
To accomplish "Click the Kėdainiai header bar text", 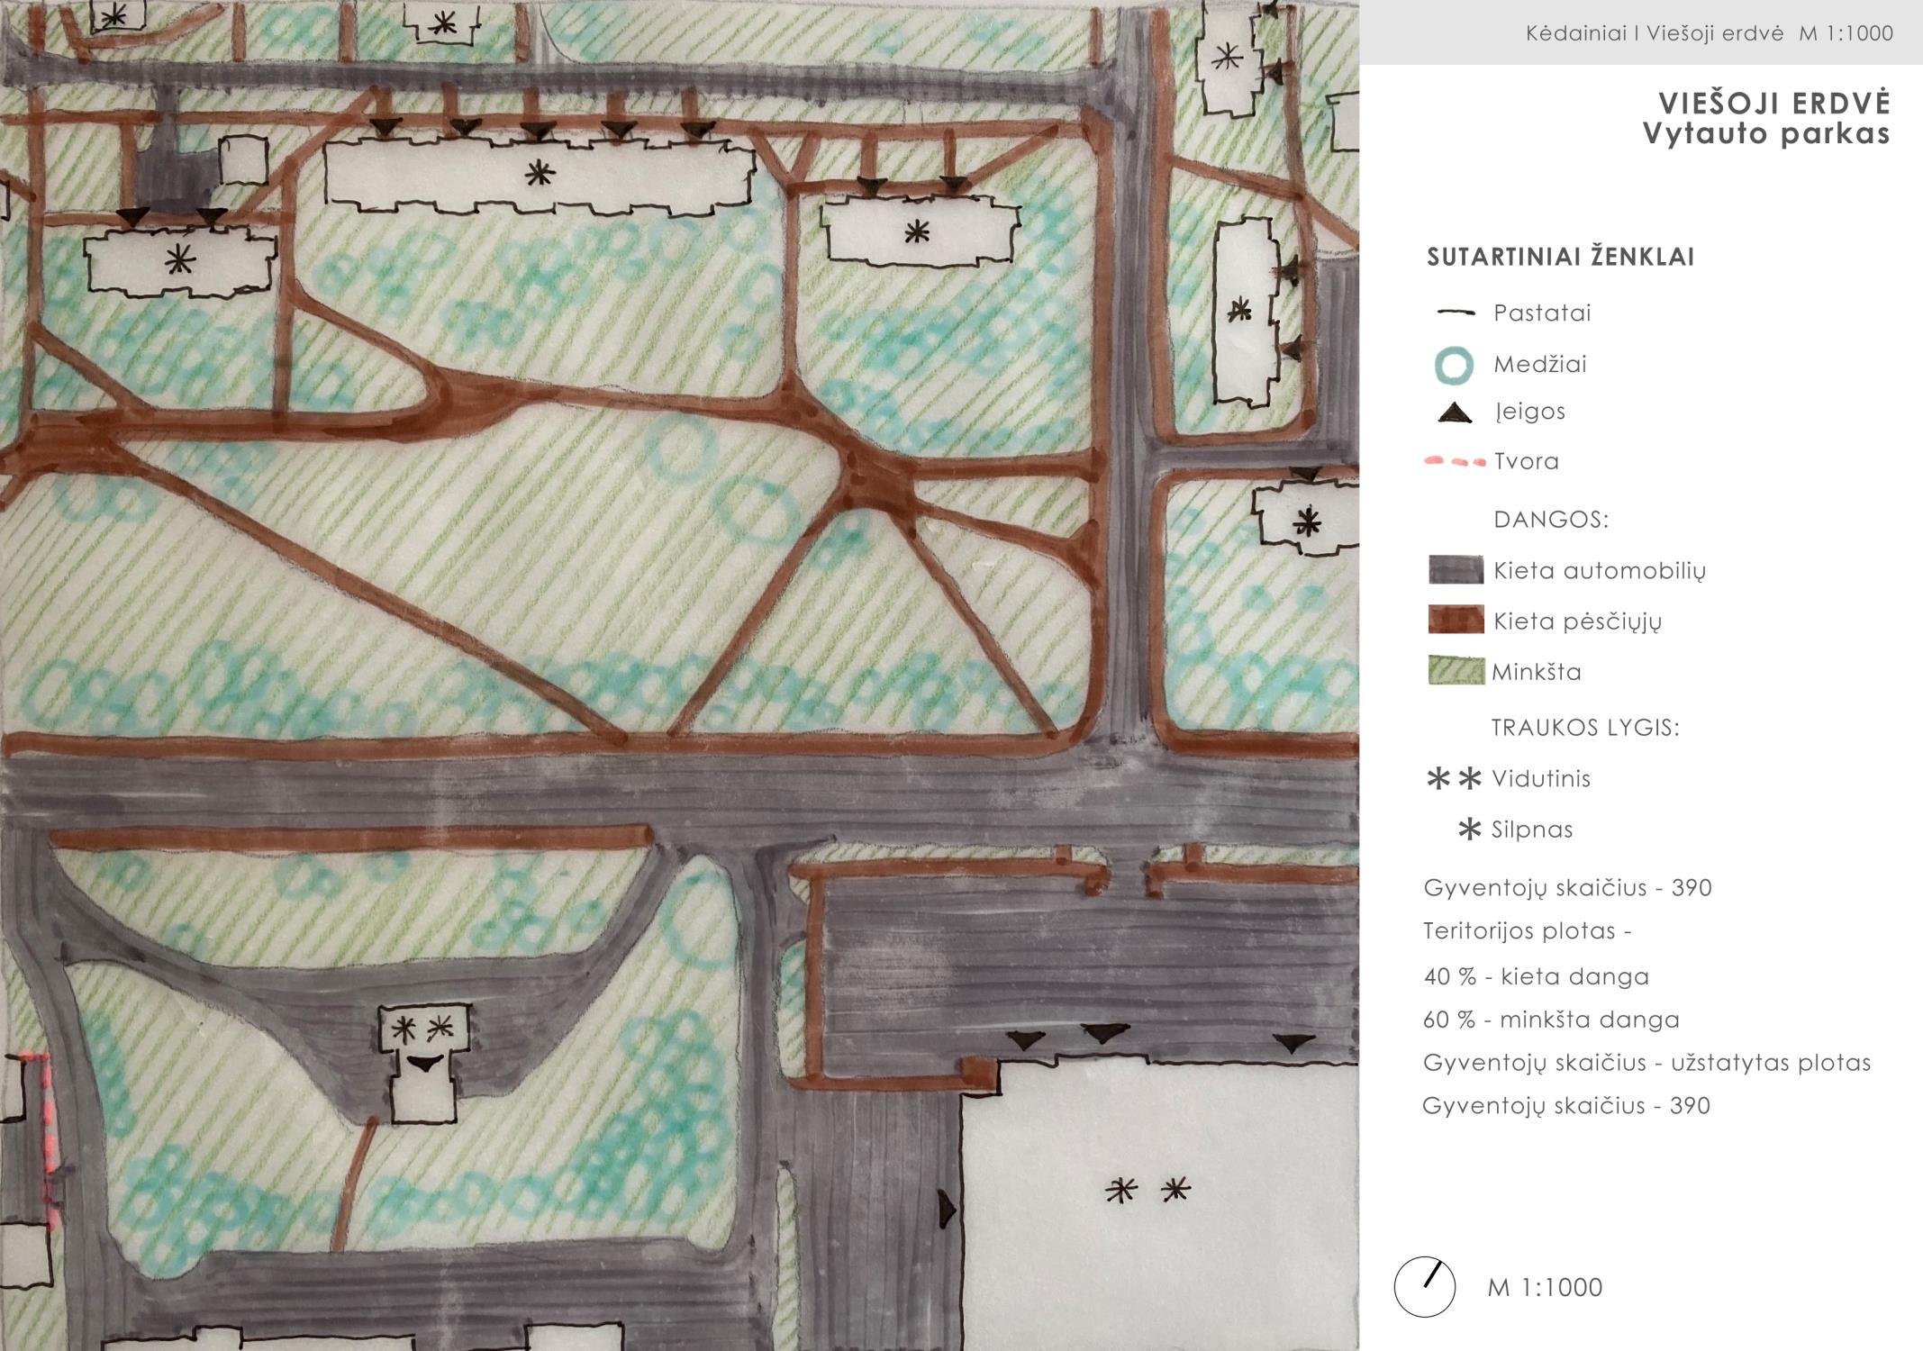I will click(x=1709, y=33).
